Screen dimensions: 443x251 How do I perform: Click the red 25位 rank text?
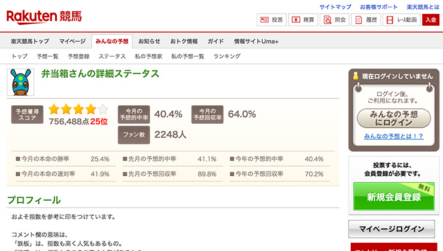[x=99, y=121]
